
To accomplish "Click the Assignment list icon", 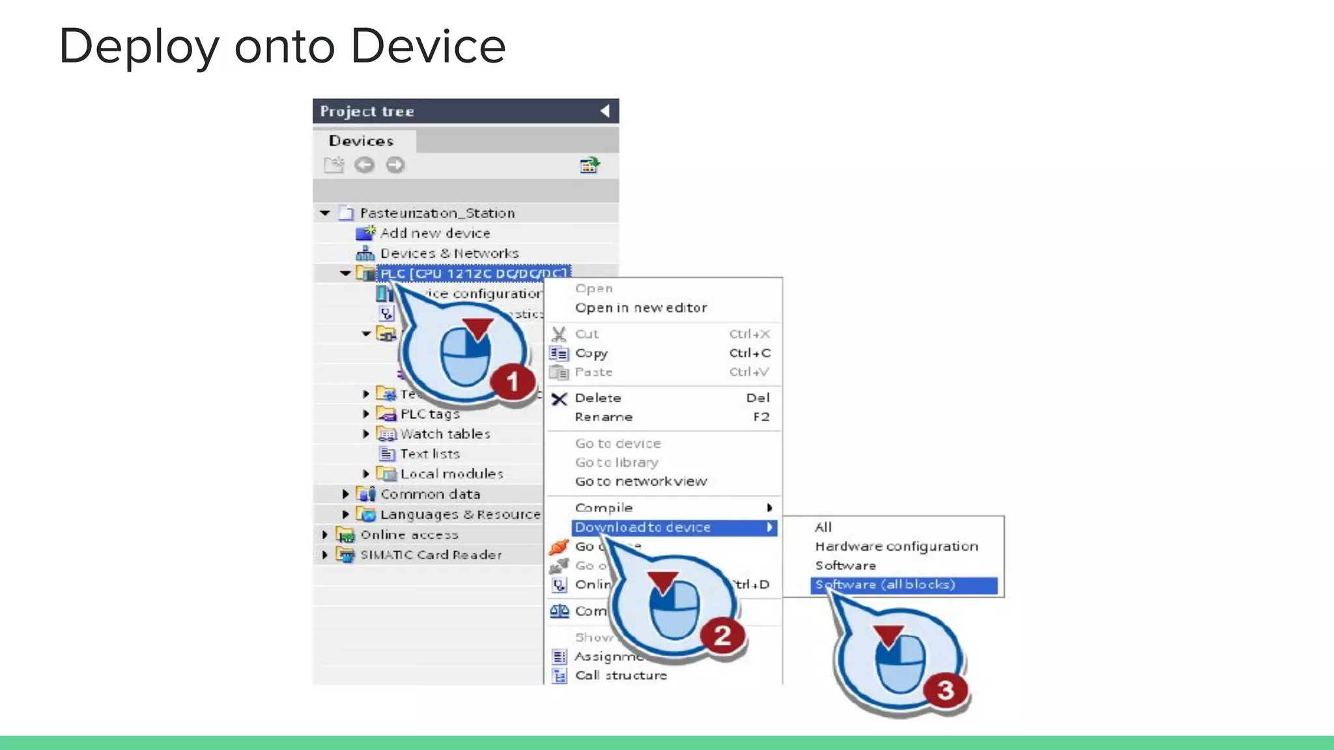I will pos(559,657).
